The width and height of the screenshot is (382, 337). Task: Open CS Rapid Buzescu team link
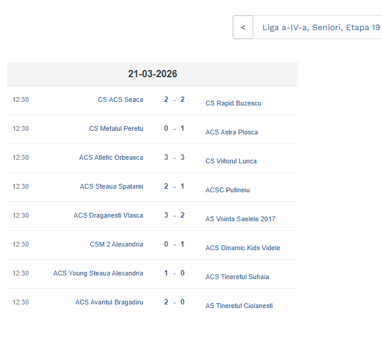tap(233, 103)
